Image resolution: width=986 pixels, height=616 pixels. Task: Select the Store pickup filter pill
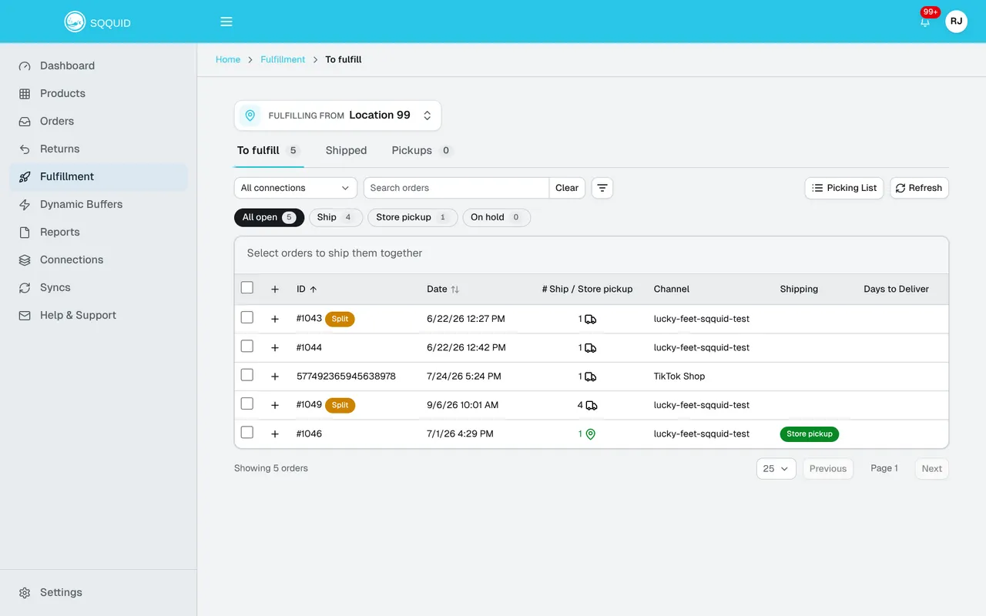point(412,217)
